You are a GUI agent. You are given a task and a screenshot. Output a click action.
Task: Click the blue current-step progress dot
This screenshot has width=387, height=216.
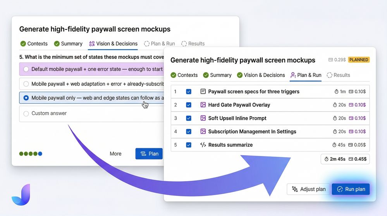pos(40,154)
